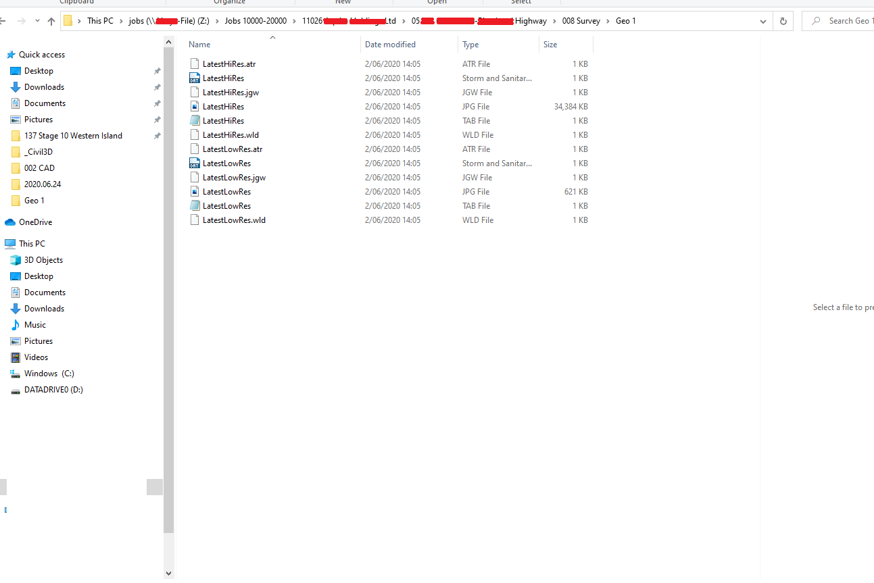Click the 621 KB size value
Viewport: 874px width, 583px height.
[x=575, y=192]
